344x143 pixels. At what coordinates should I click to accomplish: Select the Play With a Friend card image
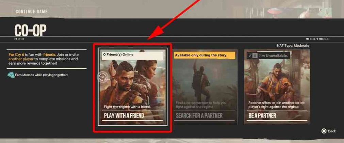pos(132,87)
